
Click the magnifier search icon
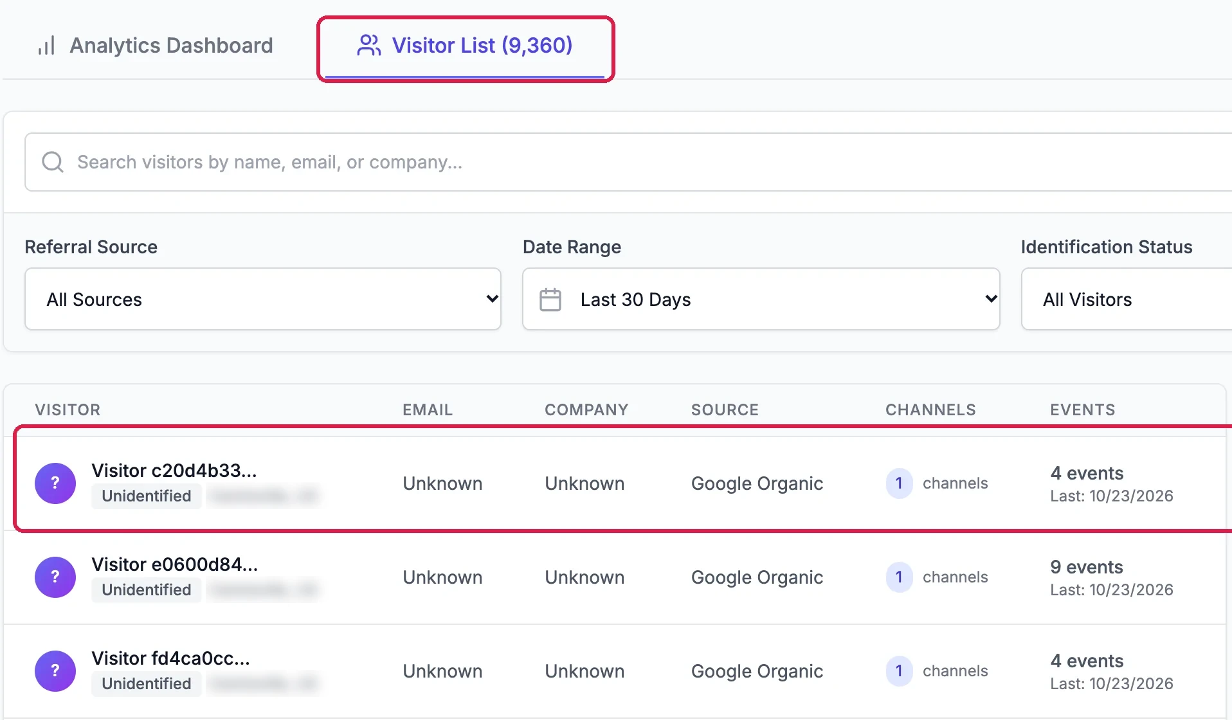pos(53,162)
